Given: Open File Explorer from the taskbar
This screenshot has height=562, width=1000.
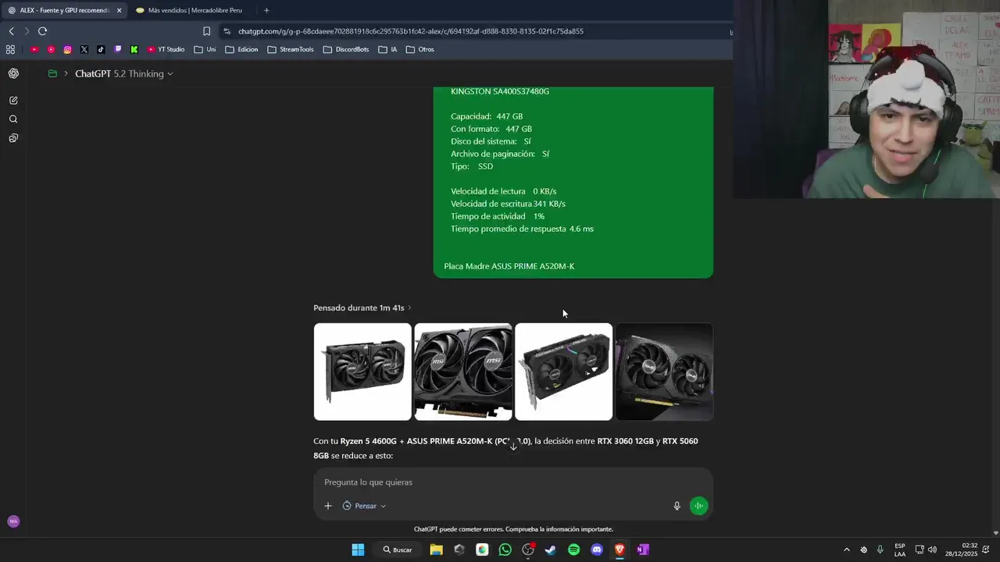Looking at the screenshot, I should (436, 550).
